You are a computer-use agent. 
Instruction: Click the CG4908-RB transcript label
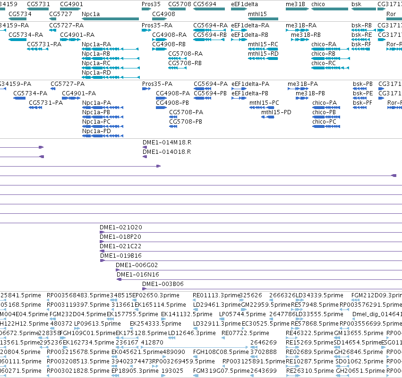point(169,44)
